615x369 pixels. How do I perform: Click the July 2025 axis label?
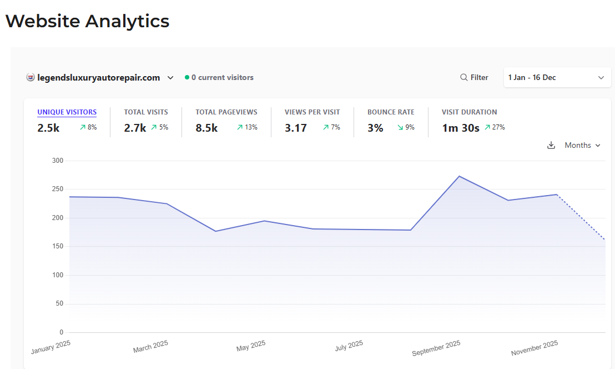click(349, 346)
